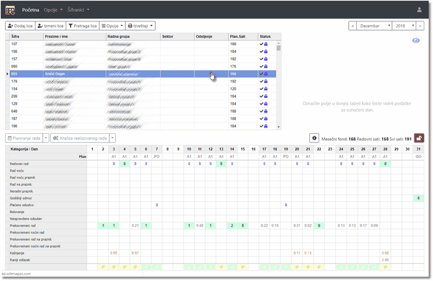Click day 17 green status check icon
The height and width of the screenshot is (281, 433).
pos(264,267)
